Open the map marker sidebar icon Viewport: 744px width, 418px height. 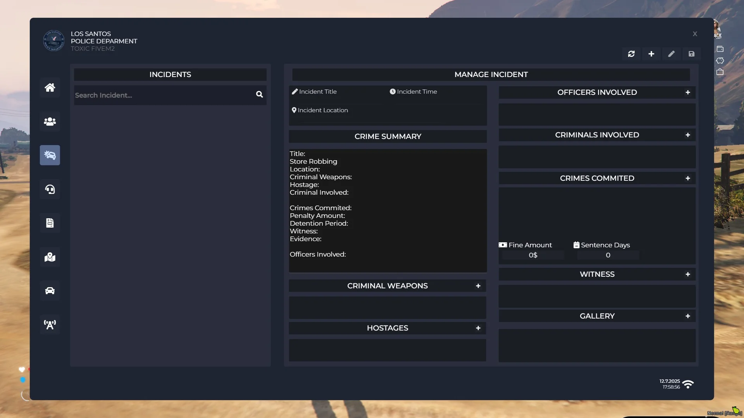pos(50,257)
